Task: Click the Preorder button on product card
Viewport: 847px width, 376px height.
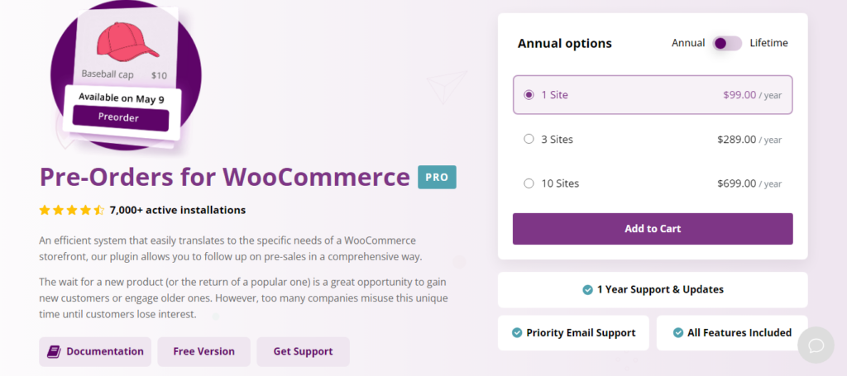Action: tap(120, 117)
